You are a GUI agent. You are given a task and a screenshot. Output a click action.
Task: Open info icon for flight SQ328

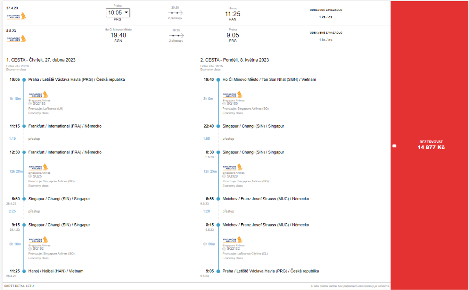click(x=224, y=176)
